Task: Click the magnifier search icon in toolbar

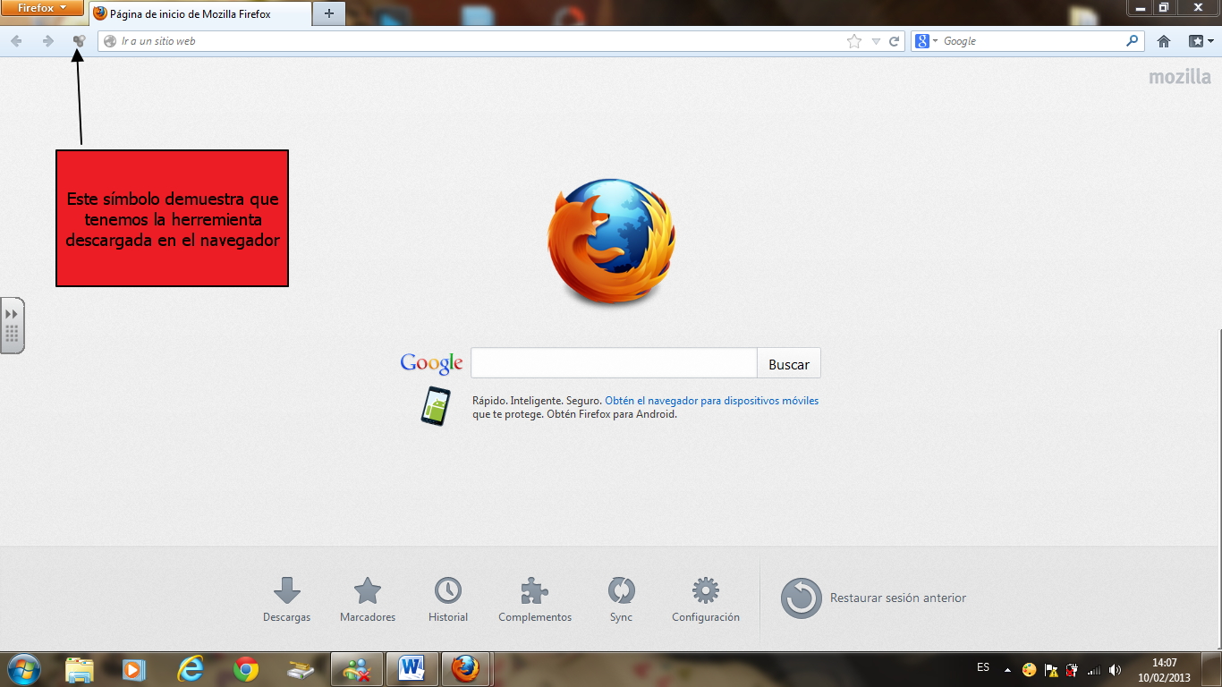Action: [x=1133, y=41]
